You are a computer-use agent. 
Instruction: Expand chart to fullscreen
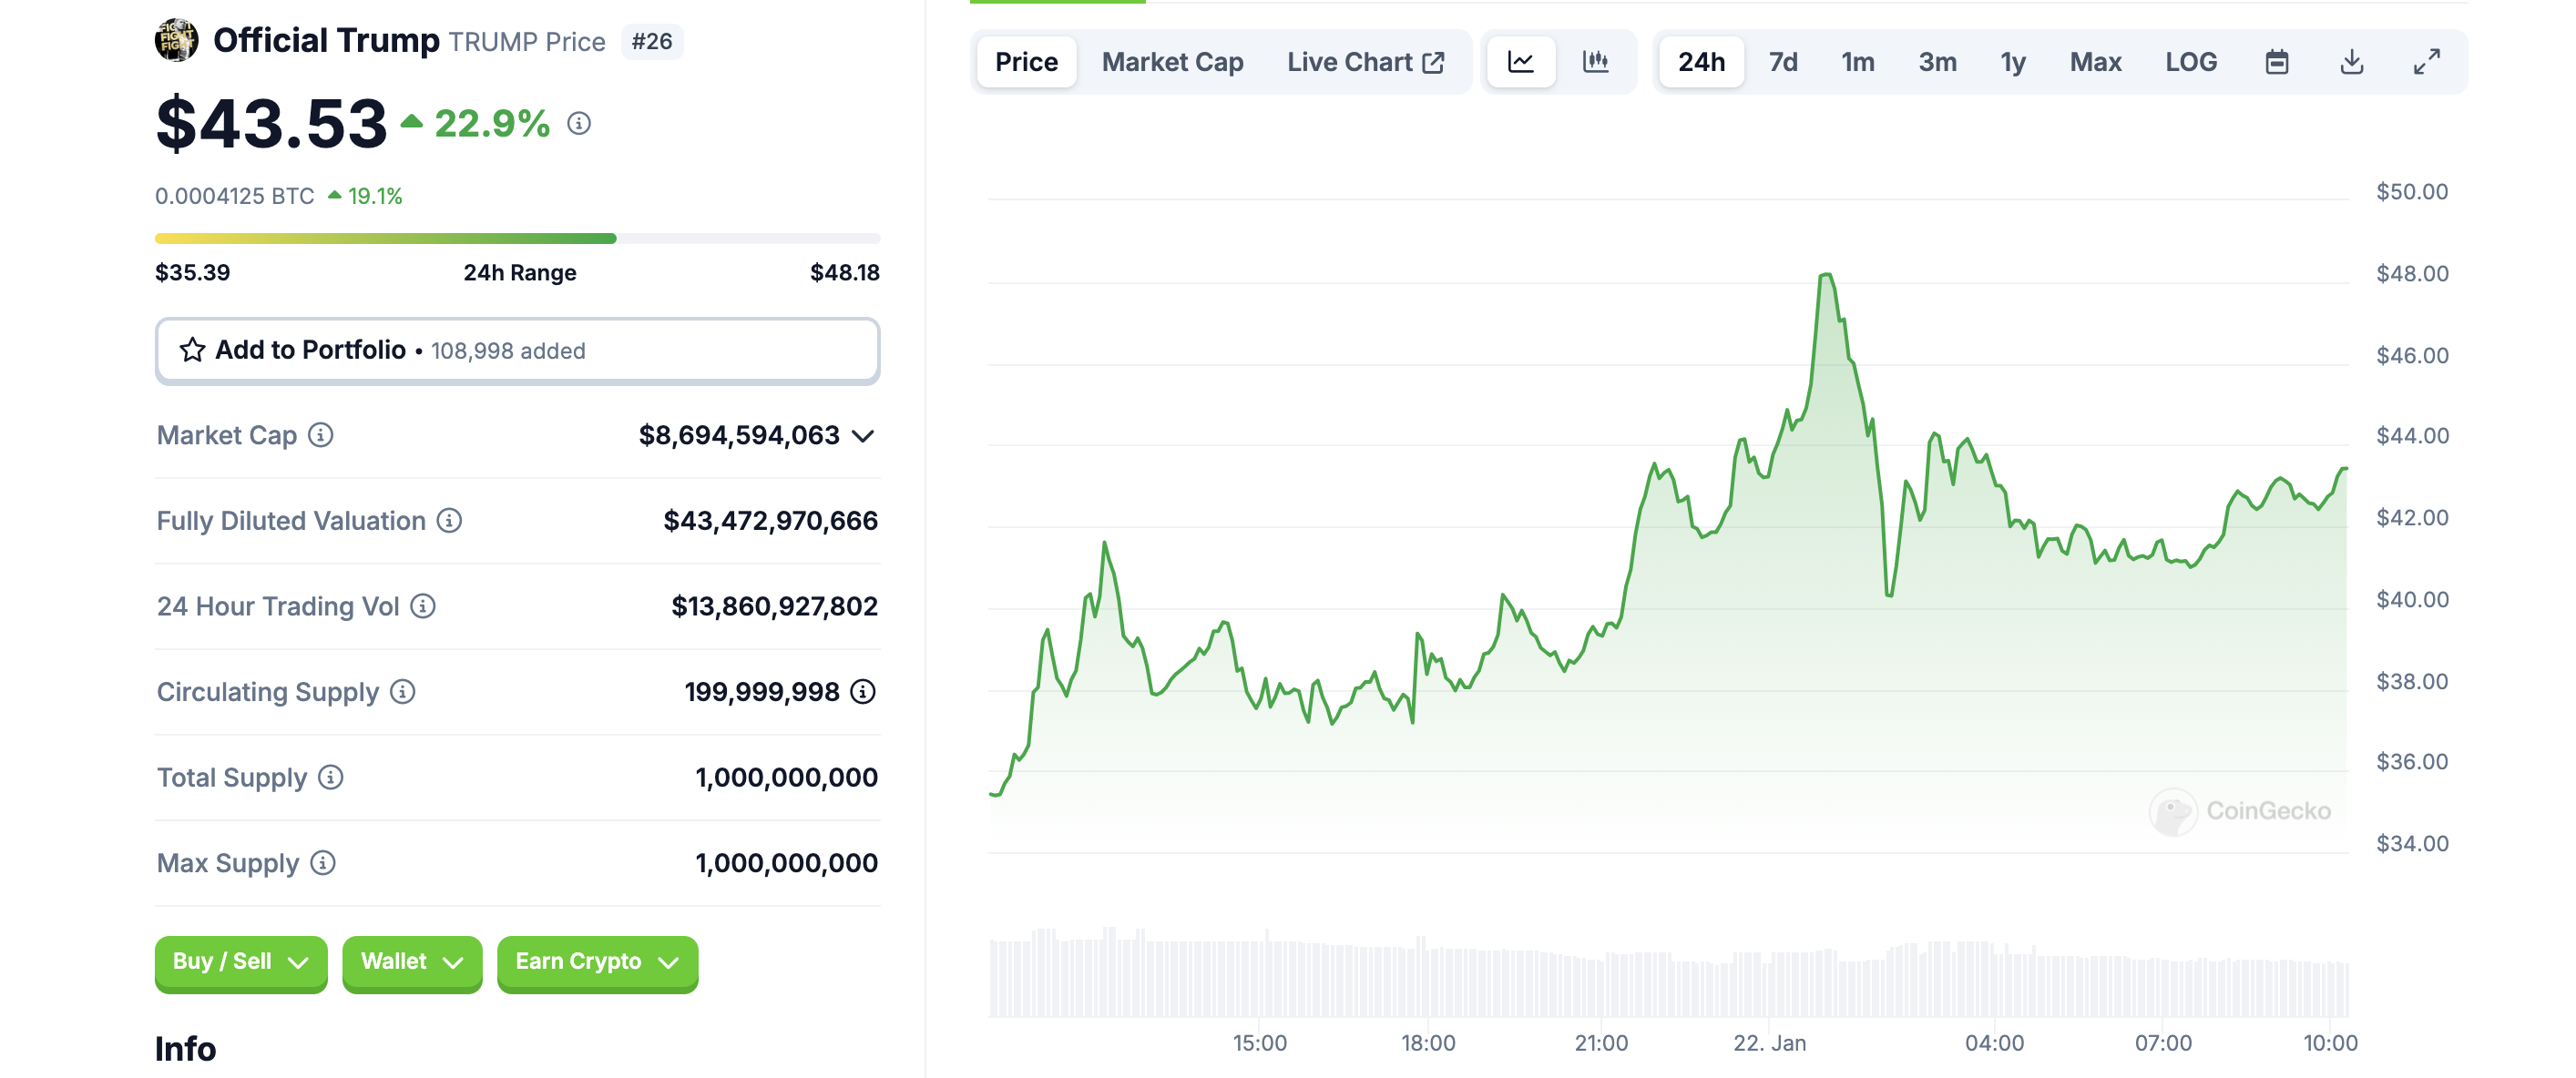[2426, 62]
